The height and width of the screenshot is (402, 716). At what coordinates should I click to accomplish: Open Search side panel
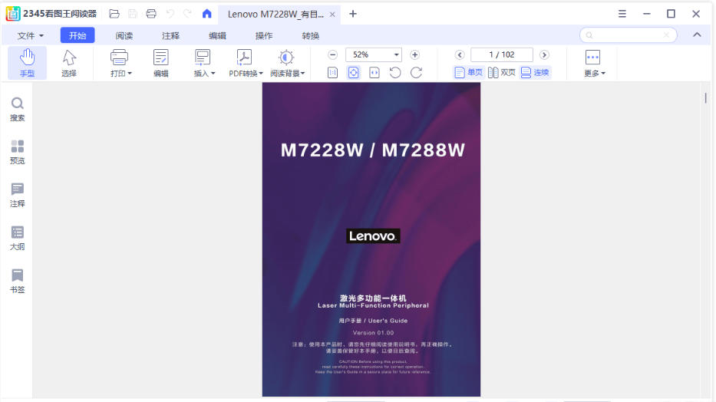pyautogui.click(x=18, y=110)
